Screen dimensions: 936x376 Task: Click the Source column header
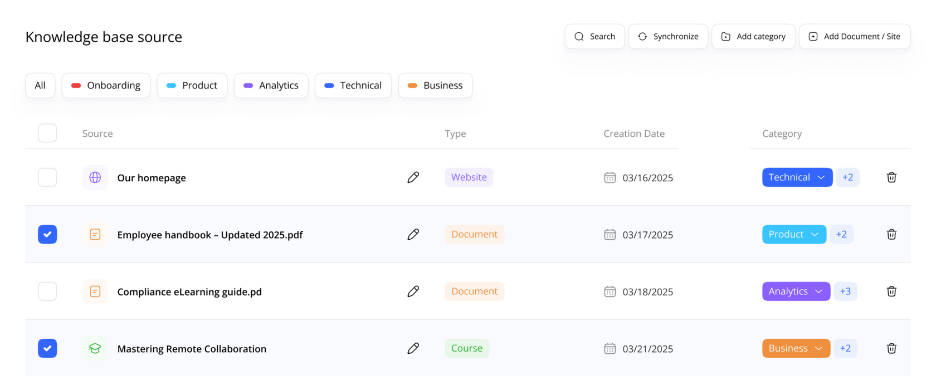97,133
